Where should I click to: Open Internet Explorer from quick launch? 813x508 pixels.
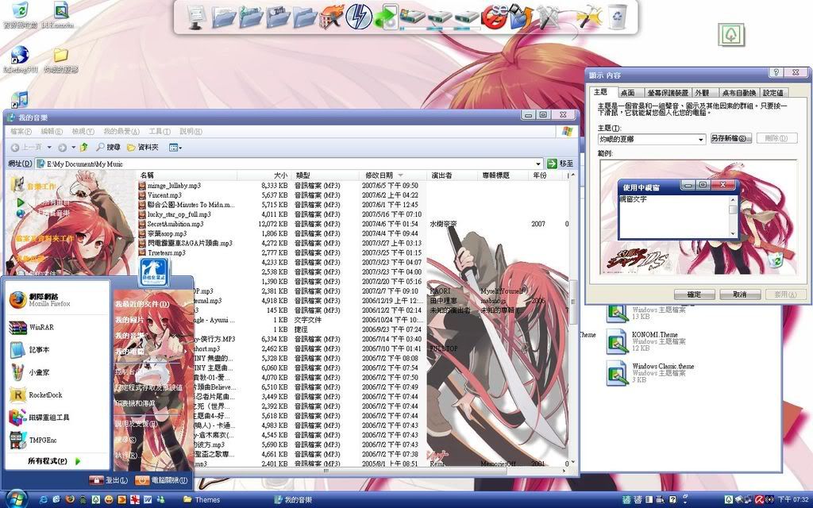click(x=44, y=500)
